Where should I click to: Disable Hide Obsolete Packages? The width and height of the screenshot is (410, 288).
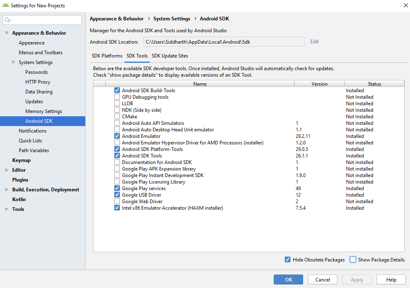(288, 259)
